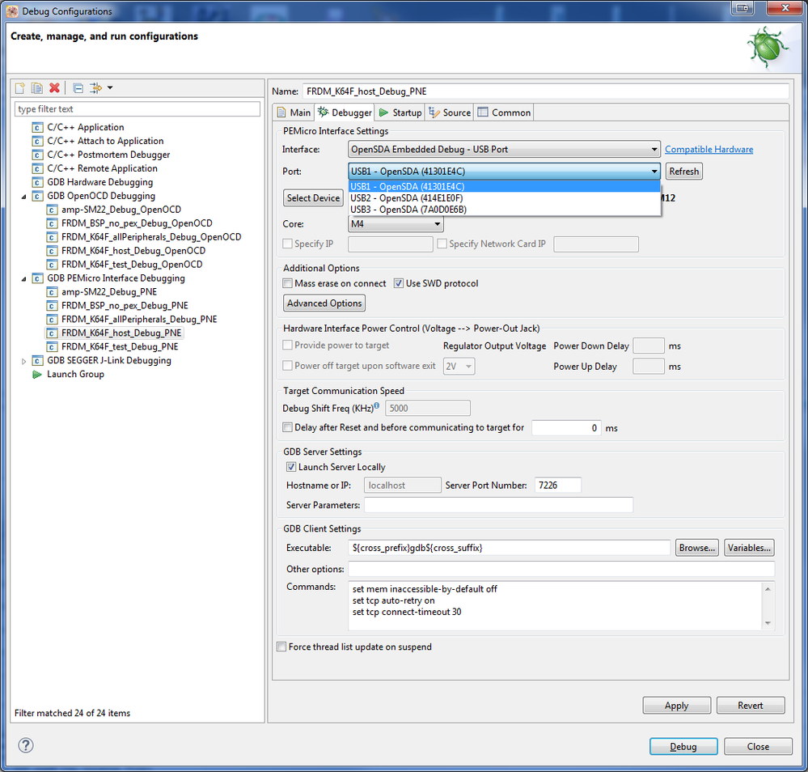Close the Port combo box arrow

(654, 172)
